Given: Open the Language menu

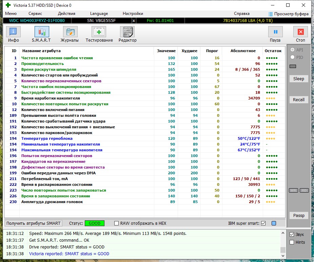Looking at the screenshot, I should click(x=99, y=14).
